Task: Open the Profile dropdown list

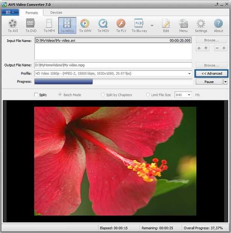Action: click(189, 74)
